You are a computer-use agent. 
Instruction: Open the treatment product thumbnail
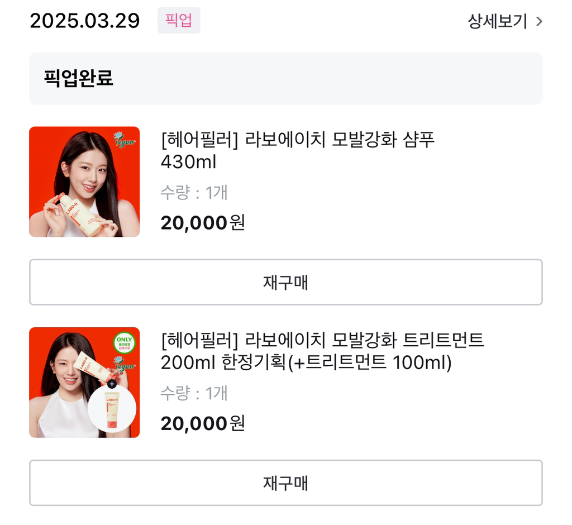click(x=84, y=383)
